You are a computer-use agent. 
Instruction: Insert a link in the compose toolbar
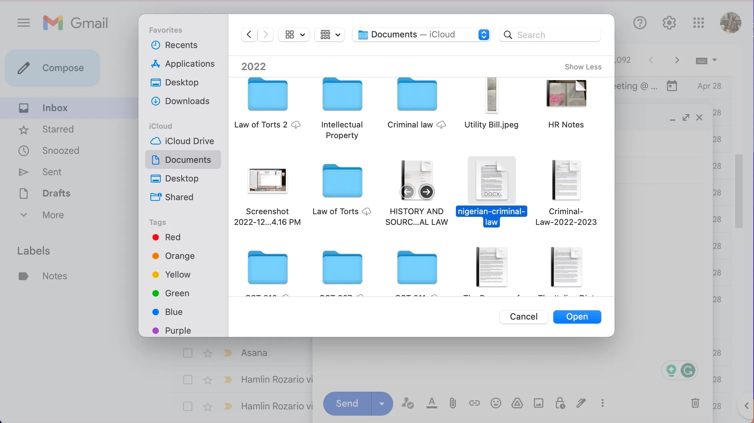474,403
